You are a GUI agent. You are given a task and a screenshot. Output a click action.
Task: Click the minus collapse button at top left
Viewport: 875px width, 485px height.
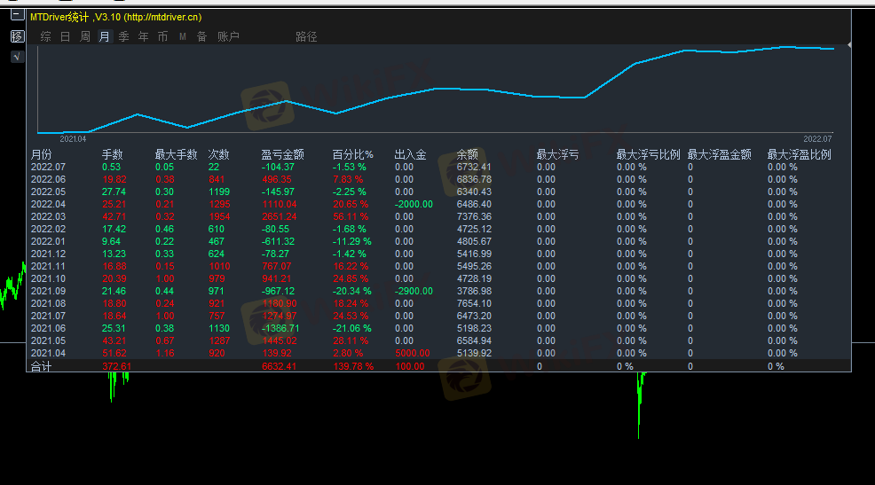click(17, 16)
